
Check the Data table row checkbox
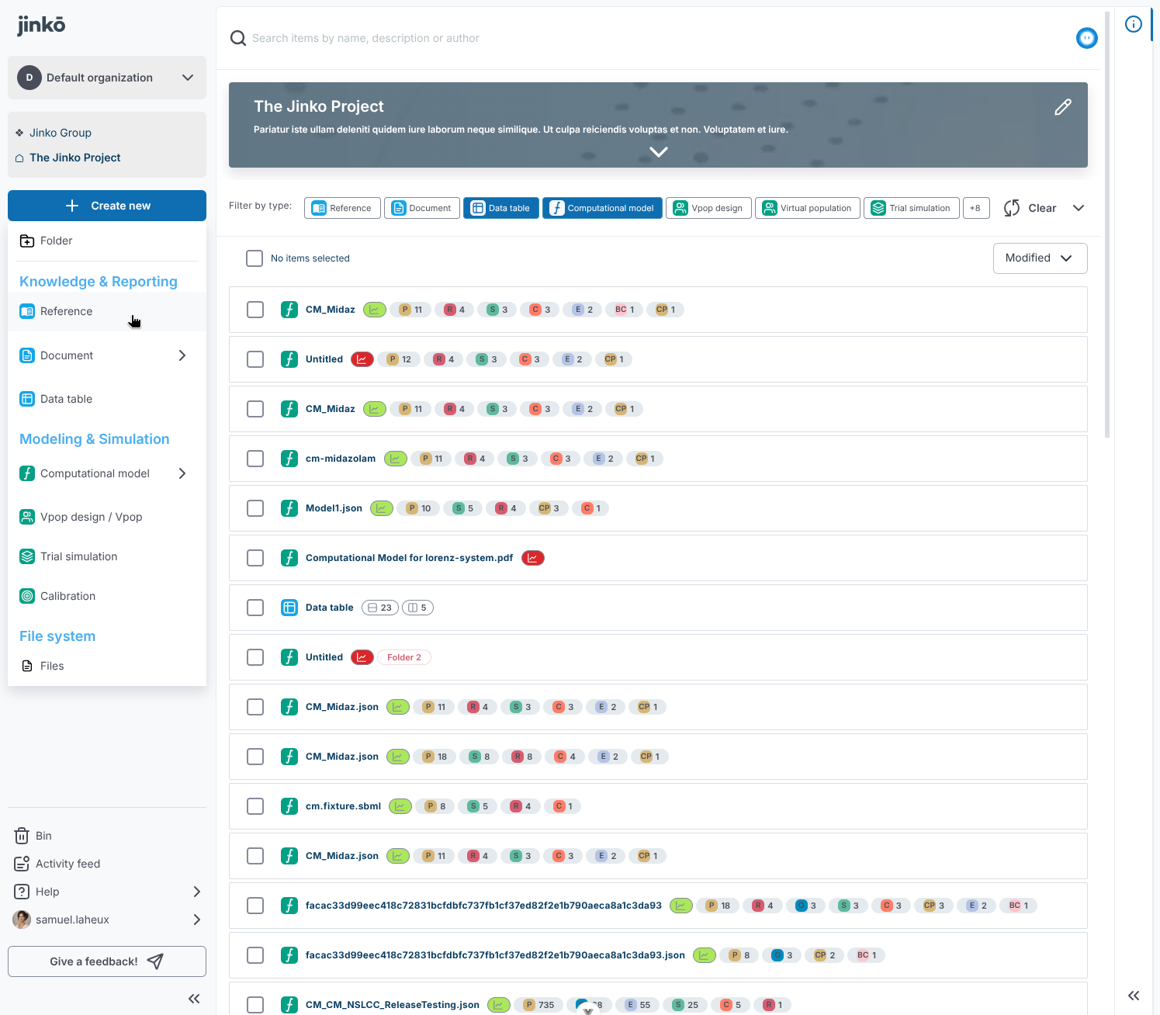coord(255,608)
